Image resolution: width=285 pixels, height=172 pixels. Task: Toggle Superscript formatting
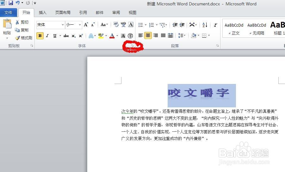click(x=81, y=36)
